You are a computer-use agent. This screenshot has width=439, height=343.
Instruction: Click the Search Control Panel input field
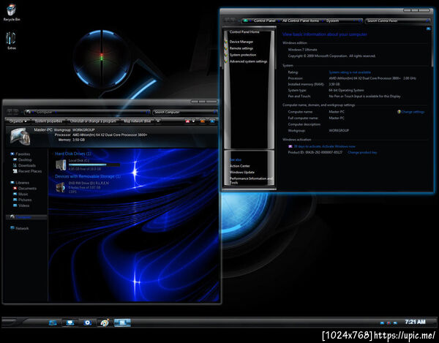pos(397,20)
